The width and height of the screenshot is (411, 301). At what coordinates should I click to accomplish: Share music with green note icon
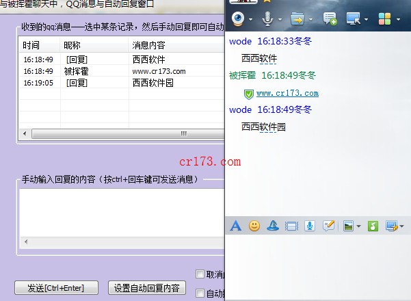point(373,226)
